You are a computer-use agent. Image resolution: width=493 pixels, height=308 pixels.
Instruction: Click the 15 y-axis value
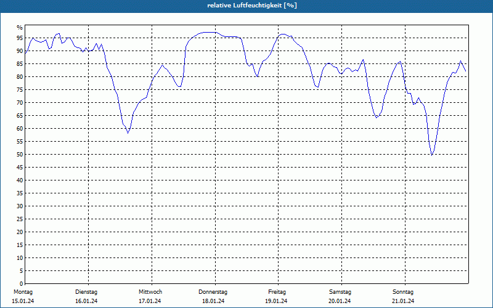(20, 245)
